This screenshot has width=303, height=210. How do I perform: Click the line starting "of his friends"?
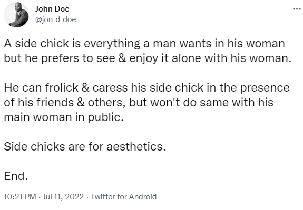pos(139,102)
